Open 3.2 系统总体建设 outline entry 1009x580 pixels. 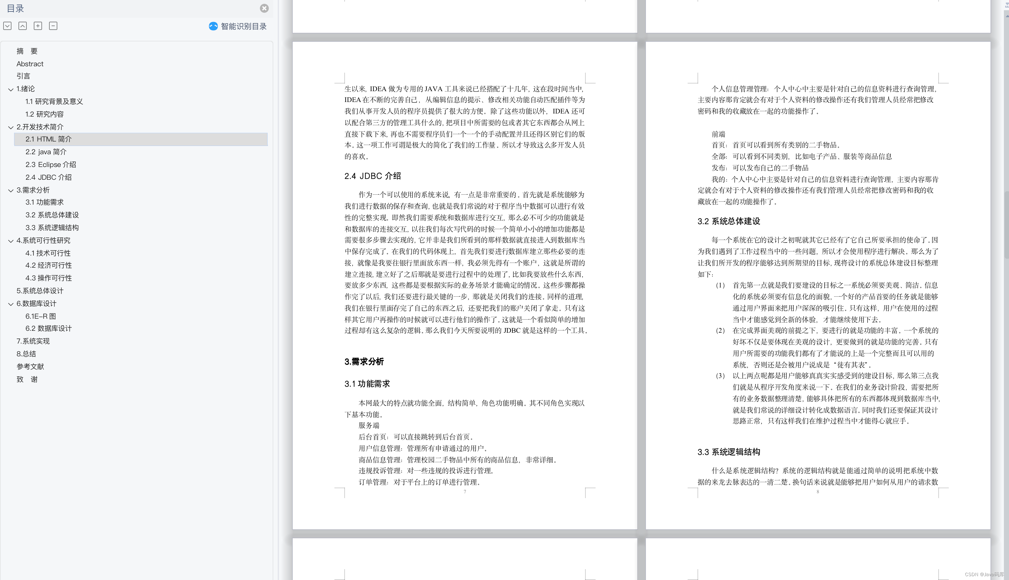click(52, 215)
